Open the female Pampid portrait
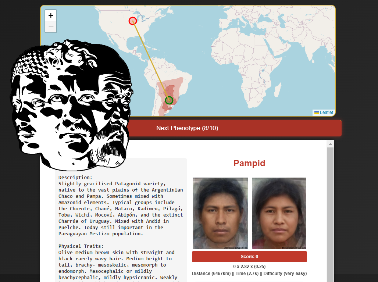The height and width of the screenshot is (282, 378). pos(279,213)
